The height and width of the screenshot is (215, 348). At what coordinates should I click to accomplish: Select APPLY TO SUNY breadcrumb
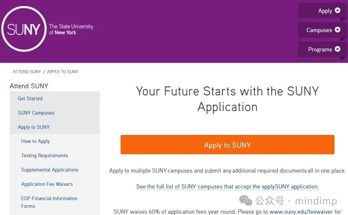pyautogui.click(x=63, y=72)
